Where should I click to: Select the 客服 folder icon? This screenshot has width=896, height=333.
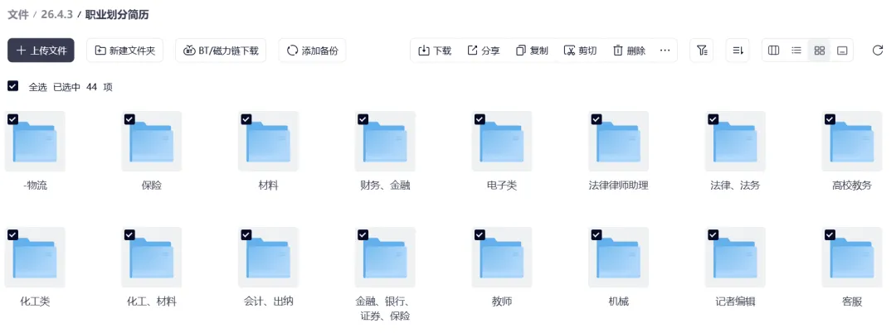pos(852,258)
